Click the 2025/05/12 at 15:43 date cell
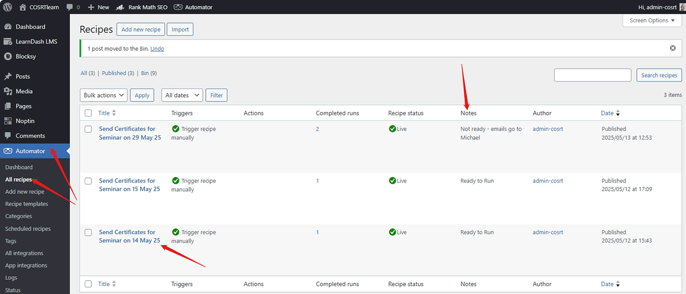This screenshot has width=686, height=294. [627, 236]
